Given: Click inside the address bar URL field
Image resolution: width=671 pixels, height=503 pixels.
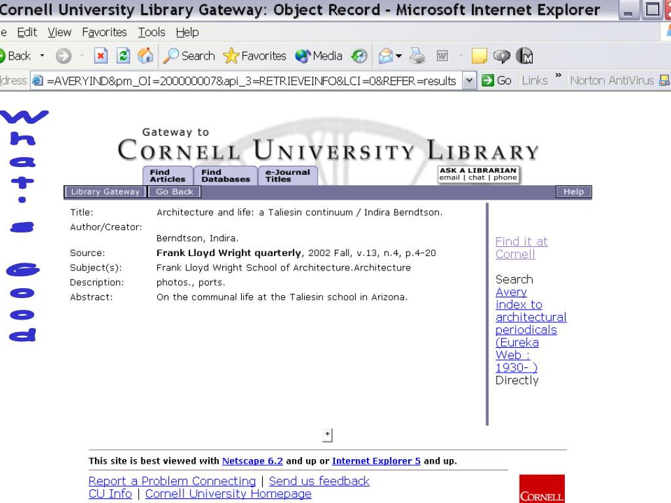Looking at the screenshot, I should 251,81.
